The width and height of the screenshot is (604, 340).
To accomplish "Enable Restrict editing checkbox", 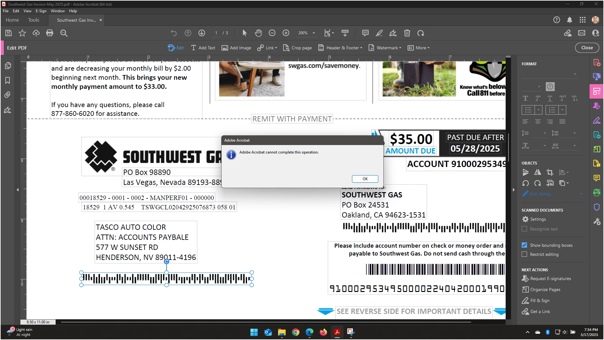I will (x=524, y=254).
